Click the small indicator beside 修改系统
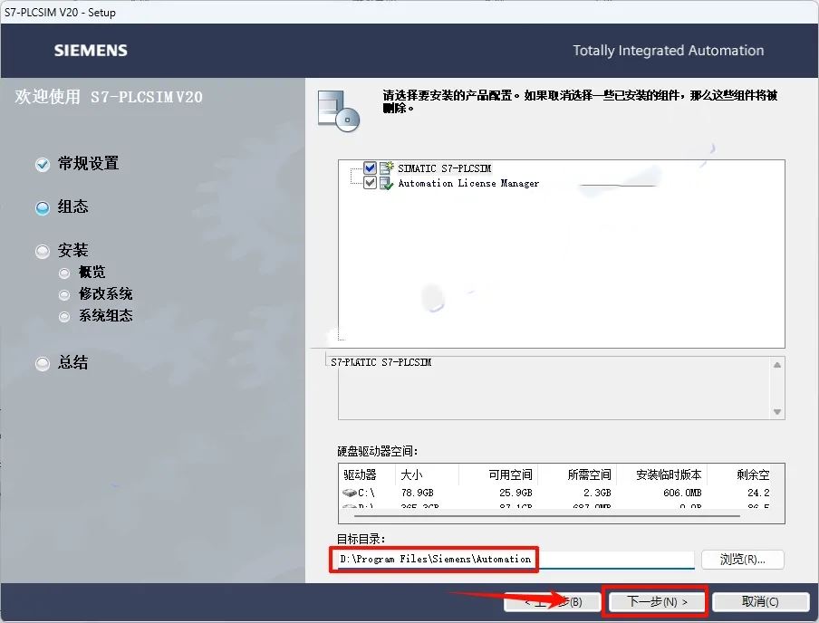The height and width of the screenshot is (623, 819). [64, 295]
